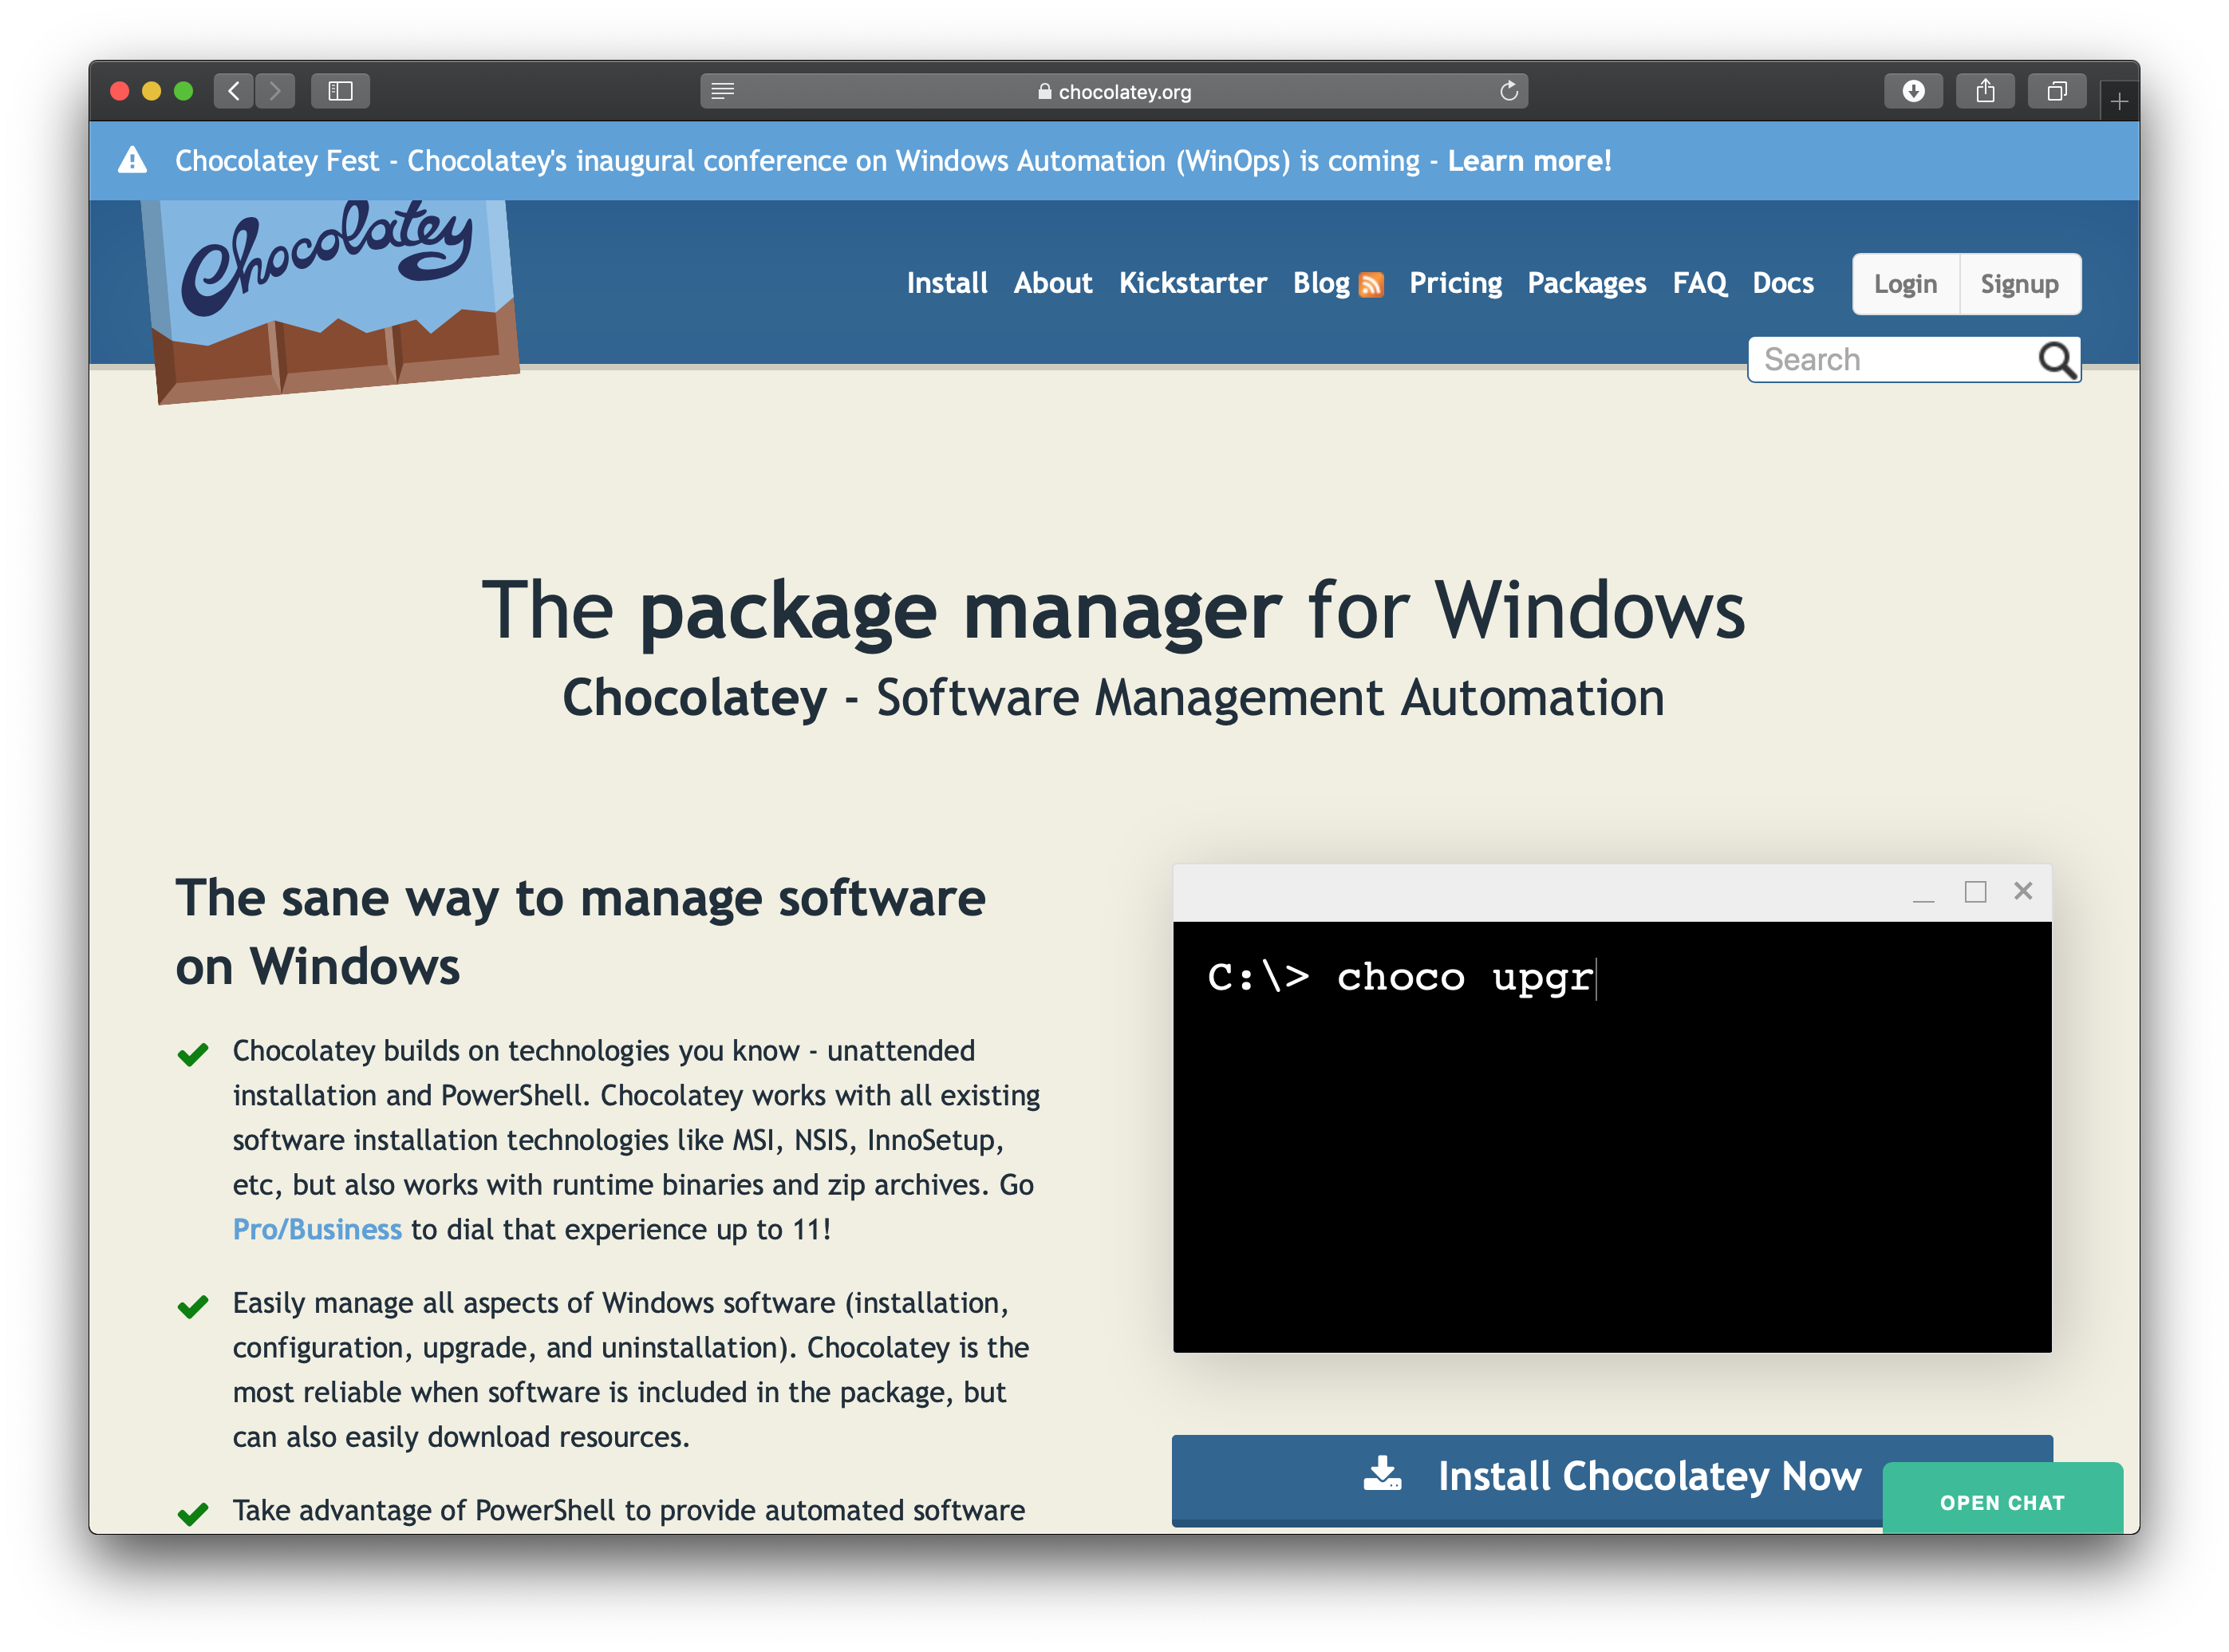Go forward with Safari's forward arrow
The width and height of the screenshot is (2229, 1652).
pos(275,91)
